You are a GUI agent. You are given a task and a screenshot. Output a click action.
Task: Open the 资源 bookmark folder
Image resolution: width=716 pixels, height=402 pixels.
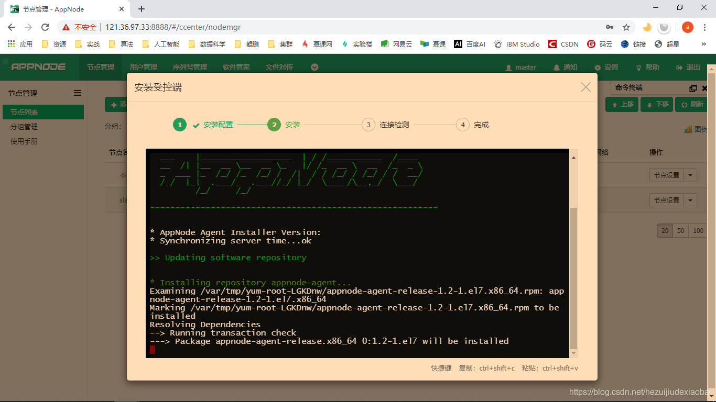pyautogui.click(x=53, y=44)
